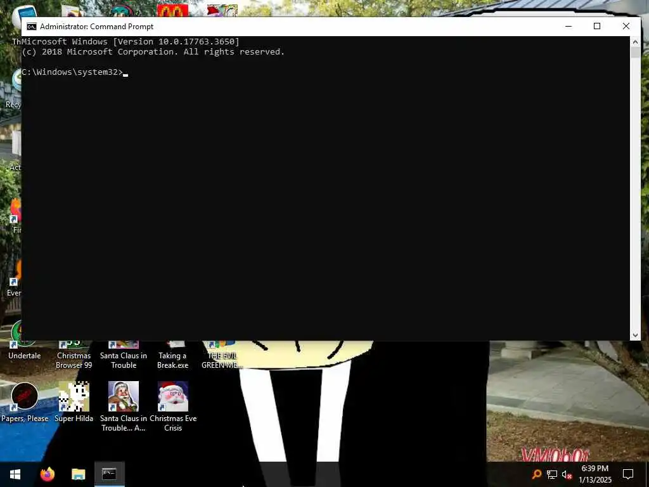The width and height of the screenshot is (649, 487).
Task: Close the Command Prompt window
Action: 626,26
